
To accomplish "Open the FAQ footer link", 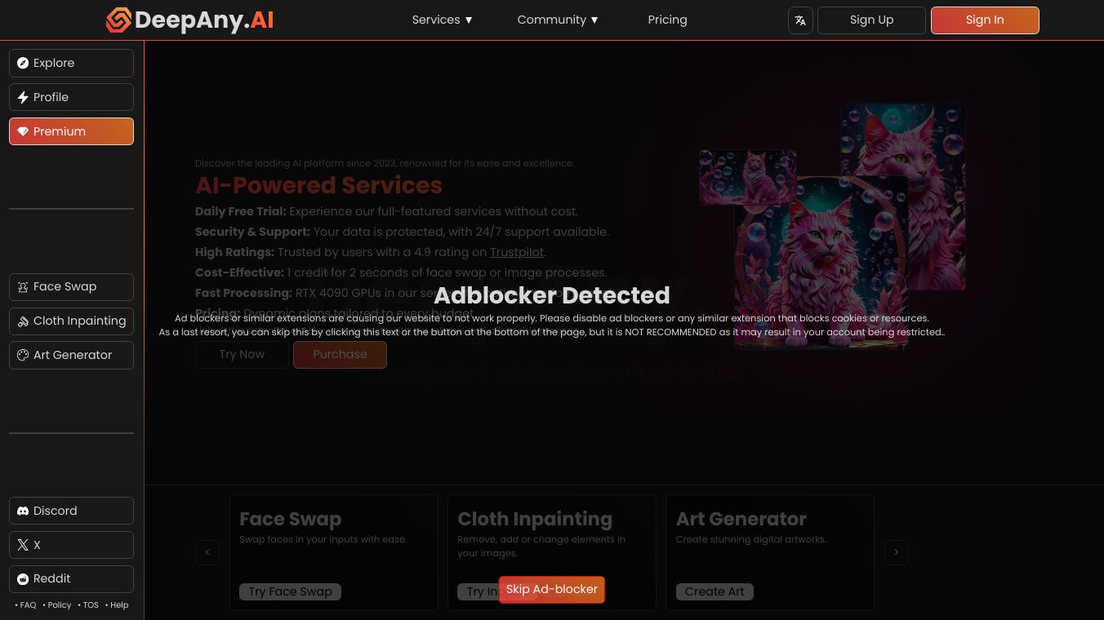I will pyautogui.click(x=25, y=605).
